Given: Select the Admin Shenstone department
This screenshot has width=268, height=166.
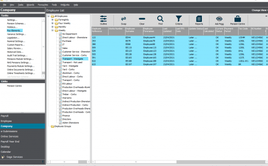Looking at the screenshot, I should 71,123.
